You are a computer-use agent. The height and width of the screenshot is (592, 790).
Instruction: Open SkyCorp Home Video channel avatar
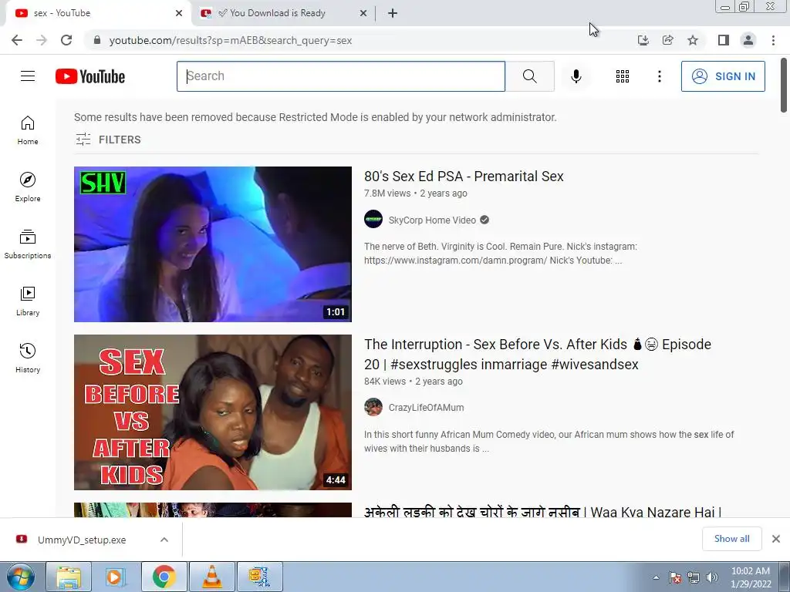click(x=373, y=220)
